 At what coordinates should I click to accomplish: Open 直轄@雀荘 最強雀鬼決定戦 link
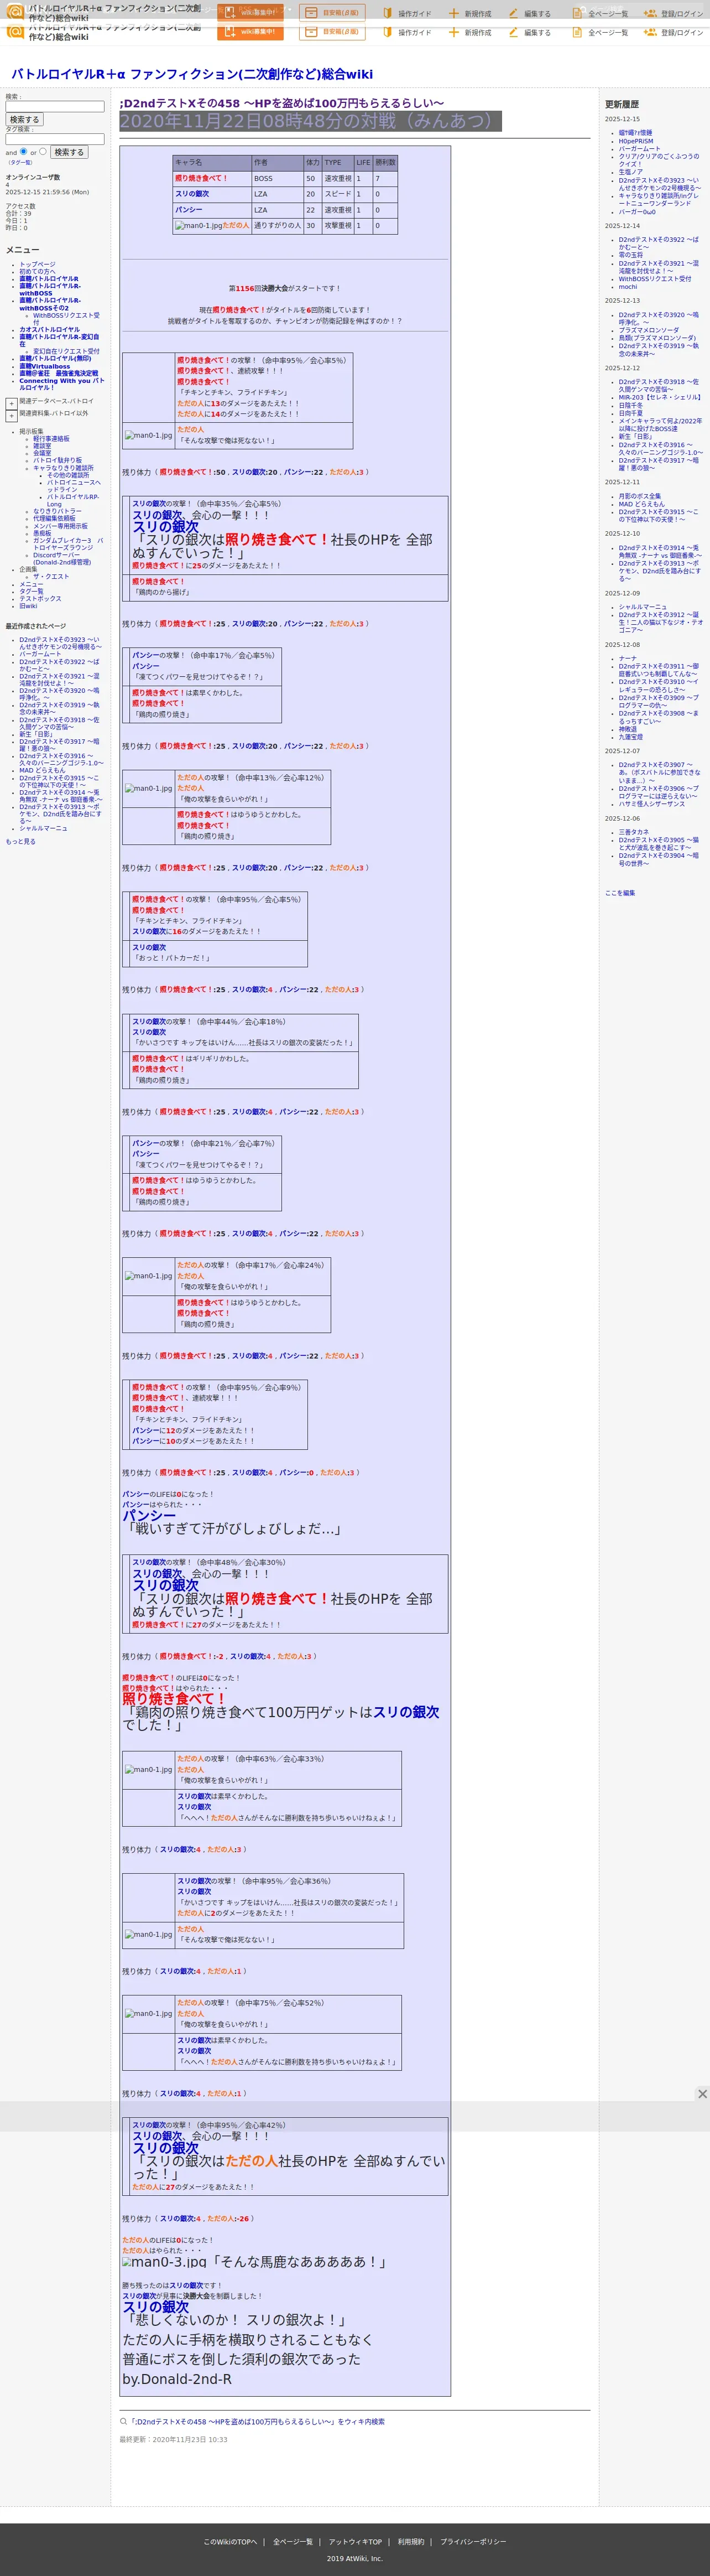coord(58,373)
